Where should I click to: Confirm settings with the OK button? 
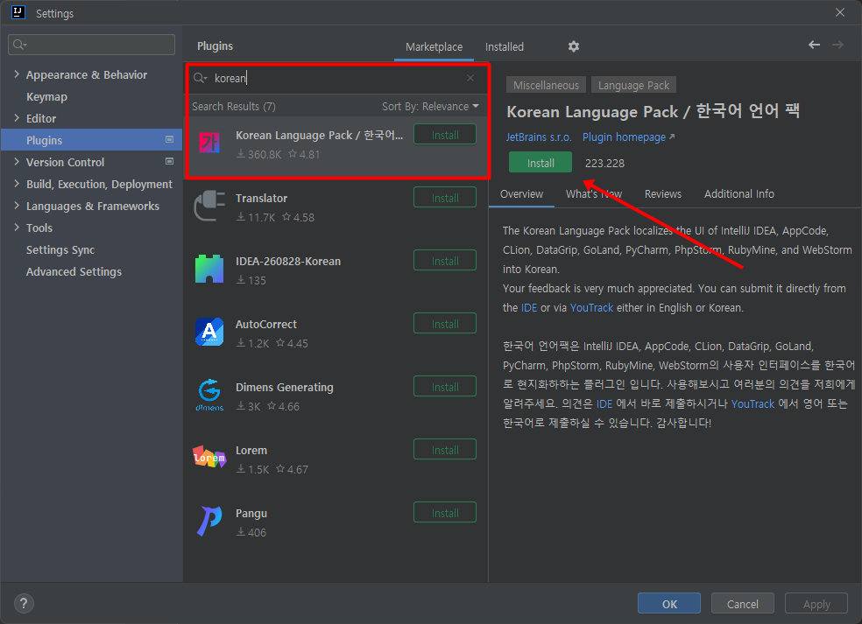pos(669,604)
